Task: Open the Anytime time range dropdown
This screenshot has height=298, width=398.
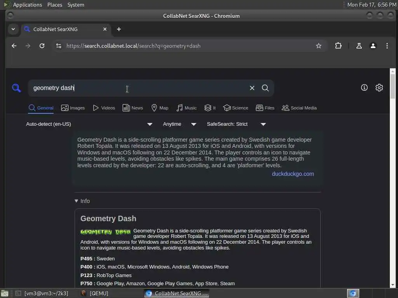Action: point(180,124)
